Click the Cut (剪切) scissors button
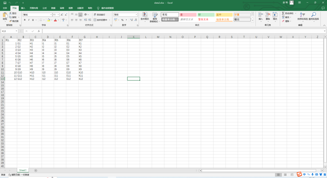Screen dimensions: 327x178 pyautogui.click(x=13, y=13)
